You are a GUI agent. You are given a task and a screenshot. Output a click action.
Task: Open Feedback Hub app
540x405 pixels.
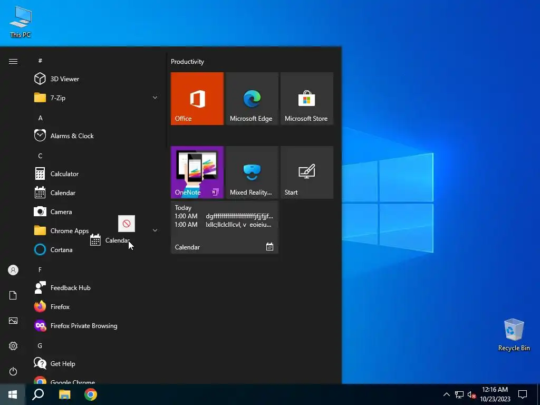click(x=95, y=287)
